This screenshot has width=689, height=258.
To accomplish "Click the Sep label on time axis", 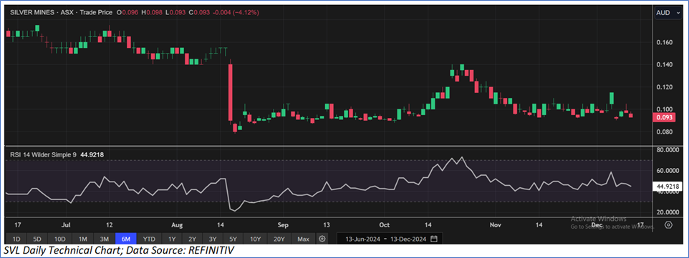I will 283,225.
